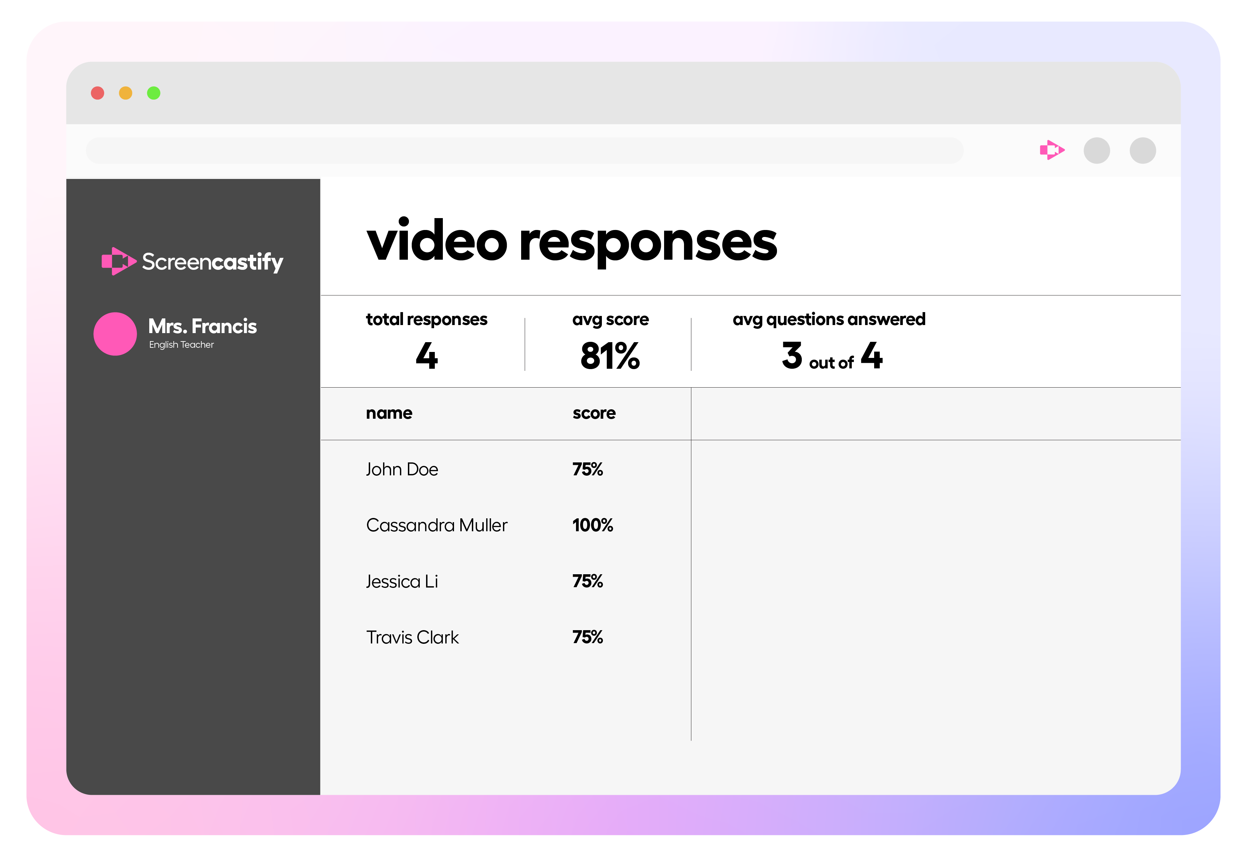Click the browser address bar
Screen dimensions: 1238x857
pos(524,150)
